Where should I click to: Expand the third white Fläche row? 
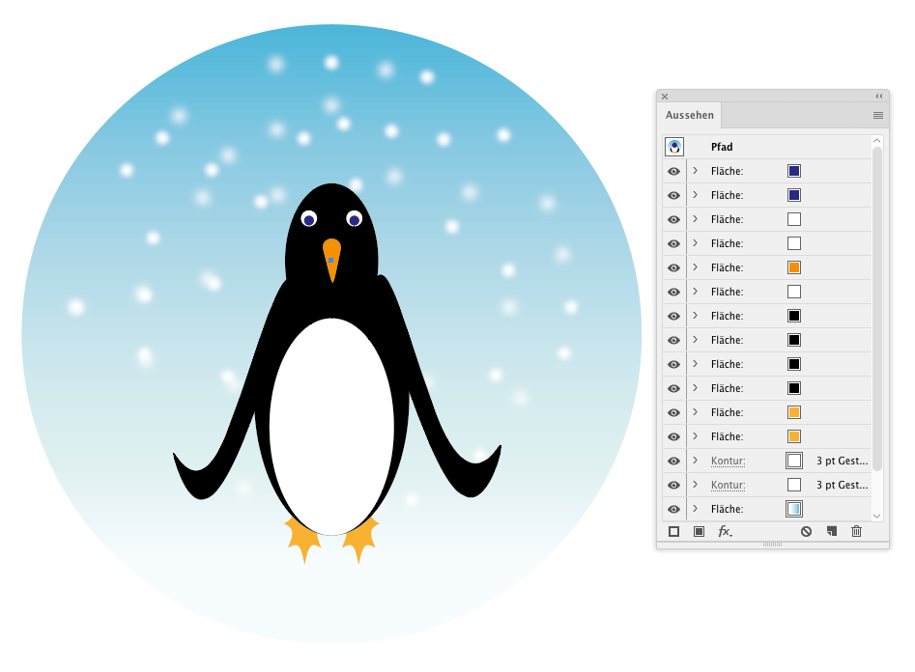click(695, 292)
